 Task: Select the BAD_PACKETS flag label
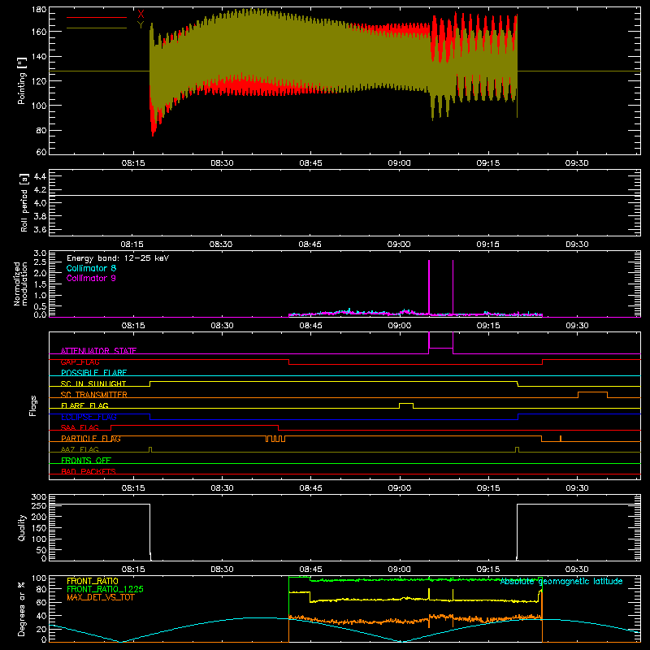[89, 471]
